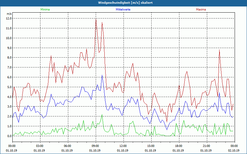Click the 12:00 time axis label
The height and width of the screenshot is (154, 247).
tap(124, 146)
